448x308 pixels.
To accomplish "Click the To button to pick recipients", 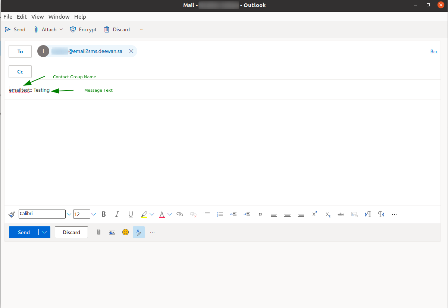I will (20, 51).
